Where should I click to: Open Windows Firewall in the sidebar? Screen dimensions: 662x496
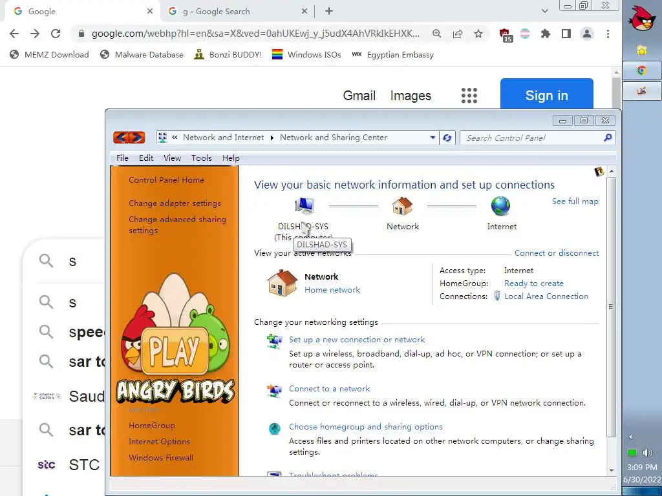(161, 458)
